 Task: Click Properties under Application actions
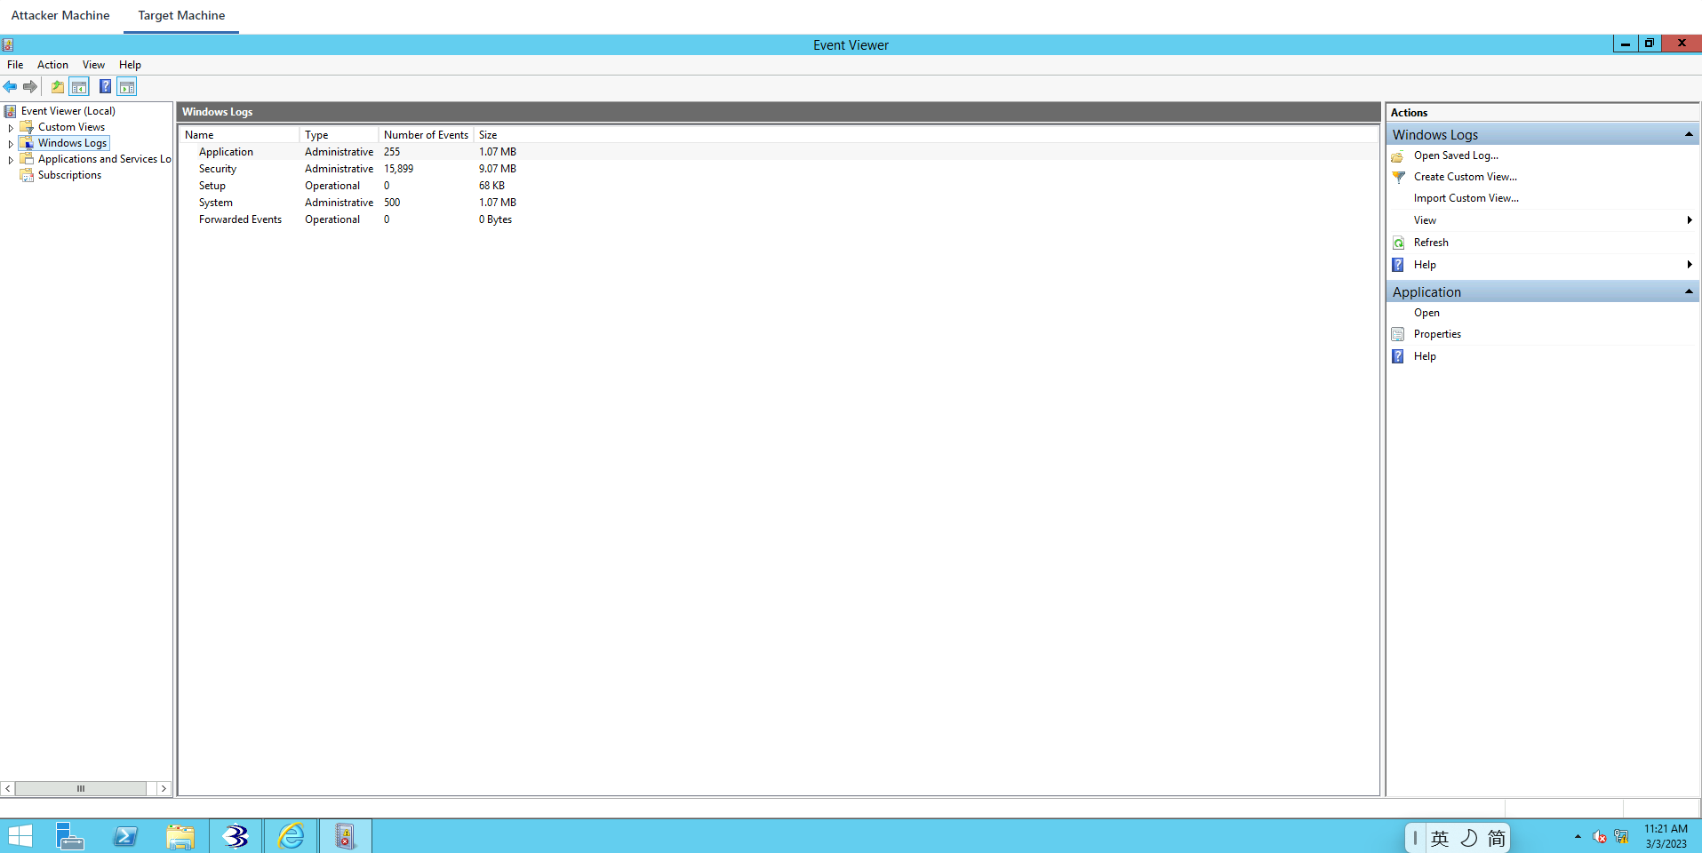coord(1437,334)
